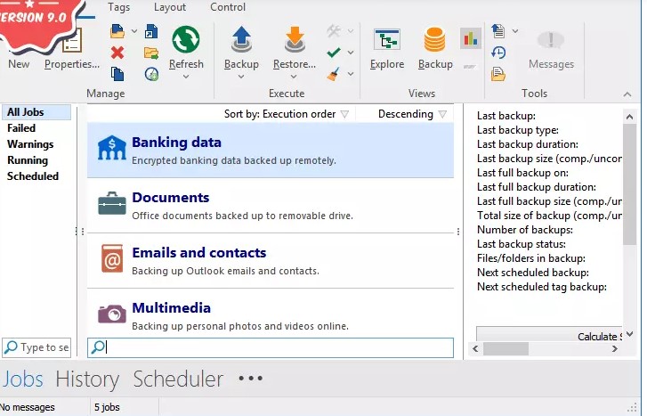Viewport: 647px width, 416px height.
Task: Select All Jobs filter
Action: coord(36,112)
